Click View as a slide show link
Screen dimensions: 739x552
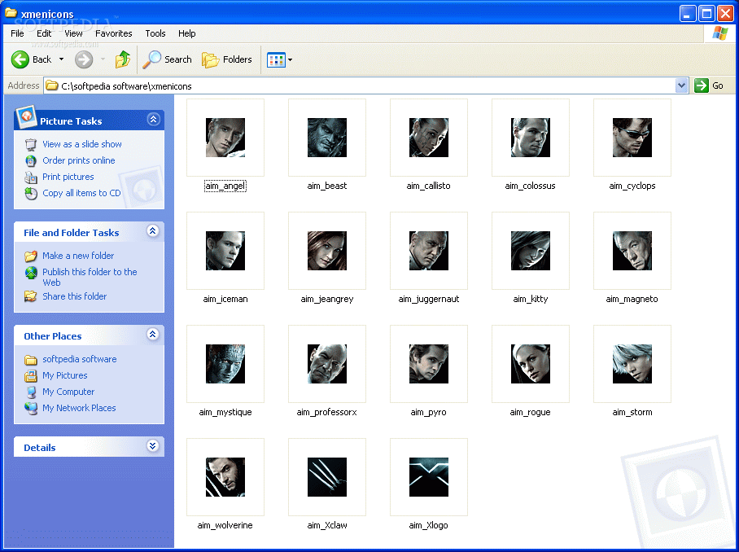pos(82,144)
